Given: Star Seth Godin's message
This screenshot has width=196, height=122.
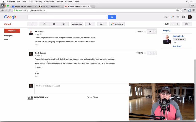Looking at the screenshot, I should tap(145, 31).
